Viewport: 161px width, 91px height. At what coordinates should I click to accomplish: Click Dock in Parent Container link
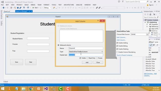tap(125, 55)
